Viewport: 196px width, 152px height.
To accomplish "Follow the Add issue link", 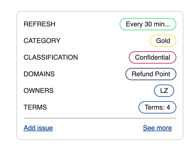I will (38, 128).
